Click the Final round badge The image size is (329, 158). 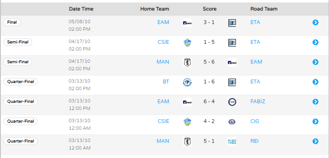tap(12, 22)
